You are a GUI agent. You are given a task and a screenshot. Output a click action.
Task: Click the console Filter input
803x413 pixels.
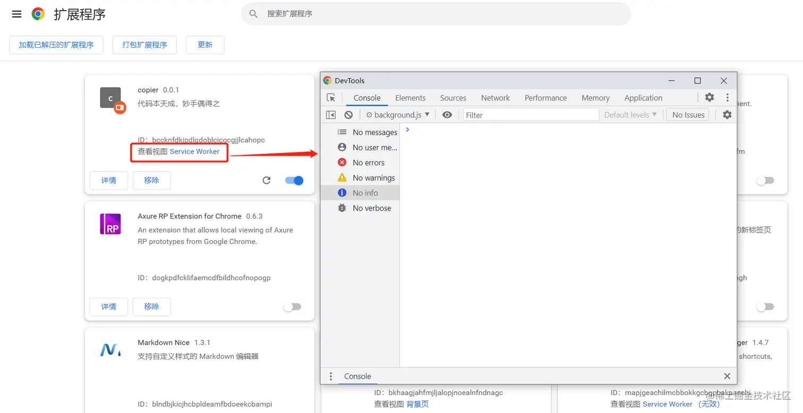click(x=531, y=115)
